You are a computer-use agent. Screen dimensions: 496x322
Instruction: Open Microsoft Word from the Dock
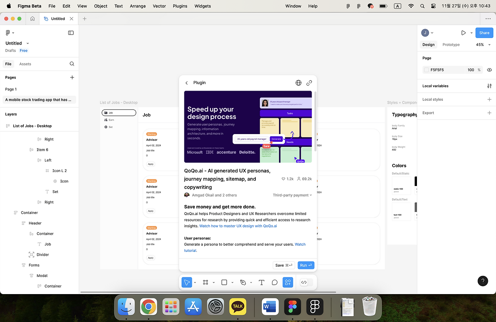coord(270,307)
